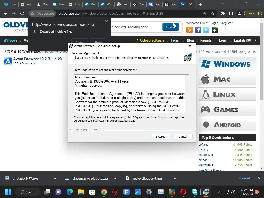Click the Chrome address bar URL
This screenshot has width=264, height=198.
[111, 13]
